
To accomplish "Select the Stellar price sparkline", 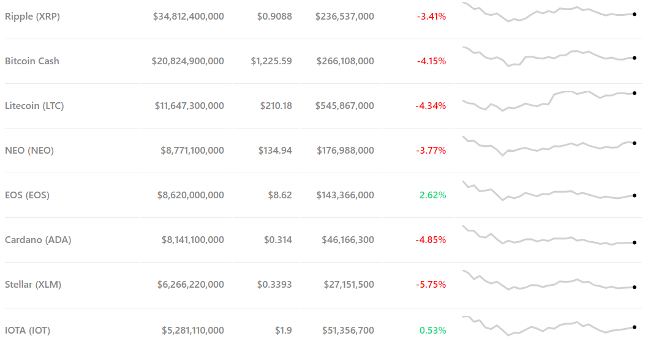I will point(549,282).
